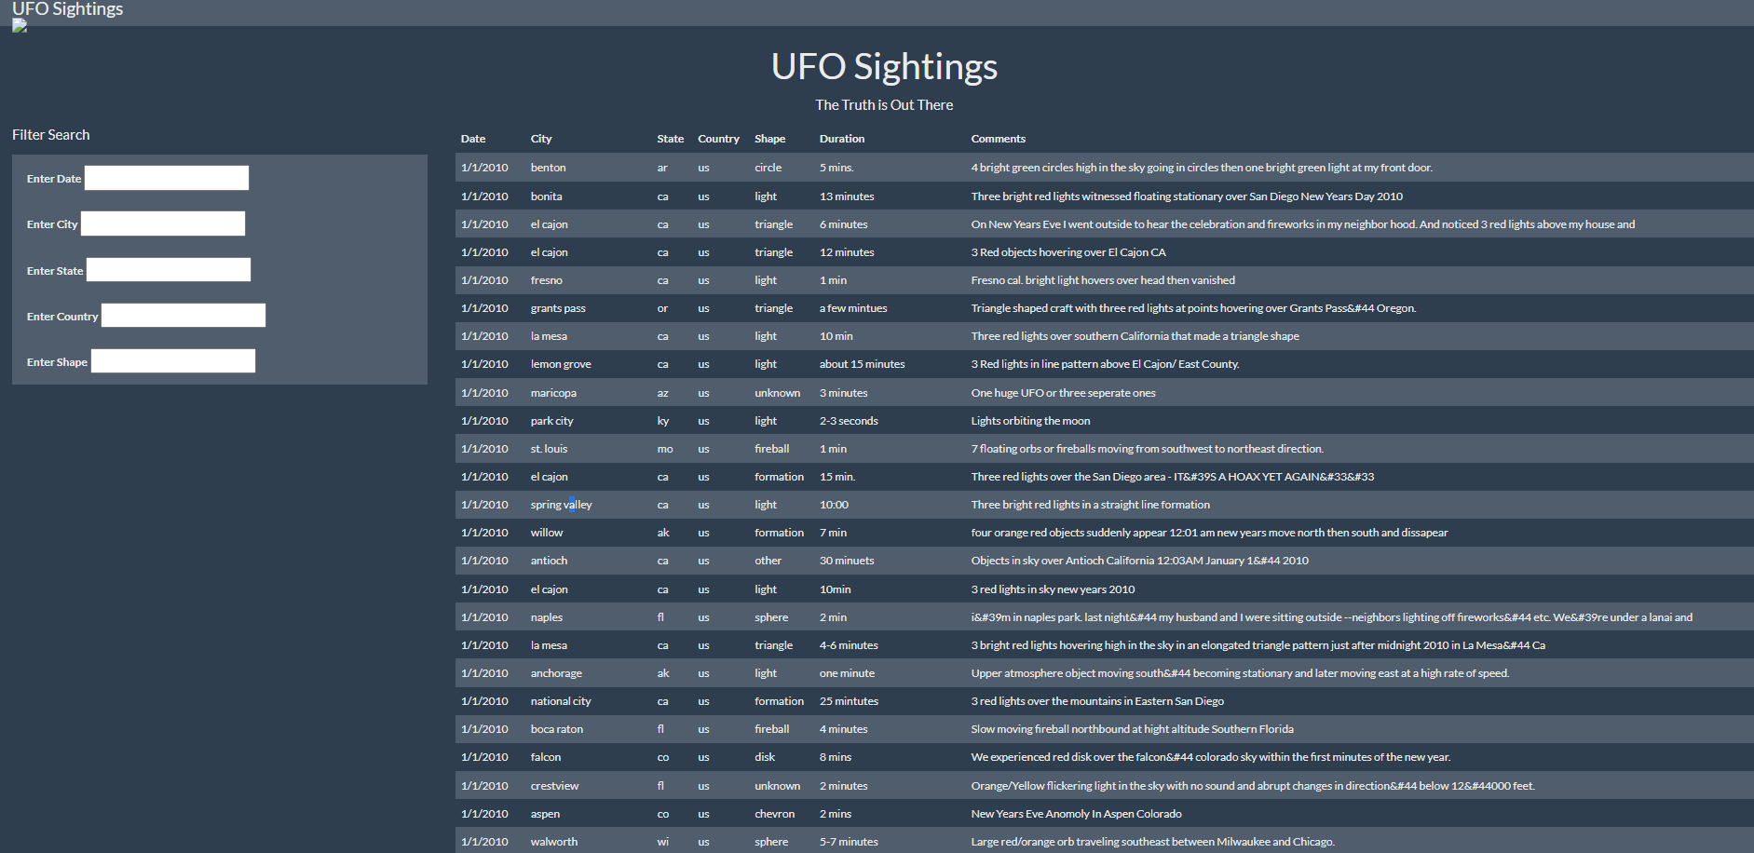Click the Shape column header
Viewport: 1754px width, 853px height.
(x=769, y=138)
